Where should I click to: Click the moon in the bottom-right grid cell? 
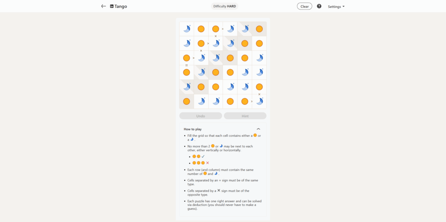click(259, 101)
